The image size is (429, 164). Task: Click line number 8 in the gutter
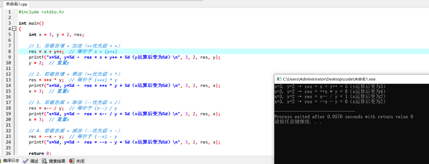9,52
